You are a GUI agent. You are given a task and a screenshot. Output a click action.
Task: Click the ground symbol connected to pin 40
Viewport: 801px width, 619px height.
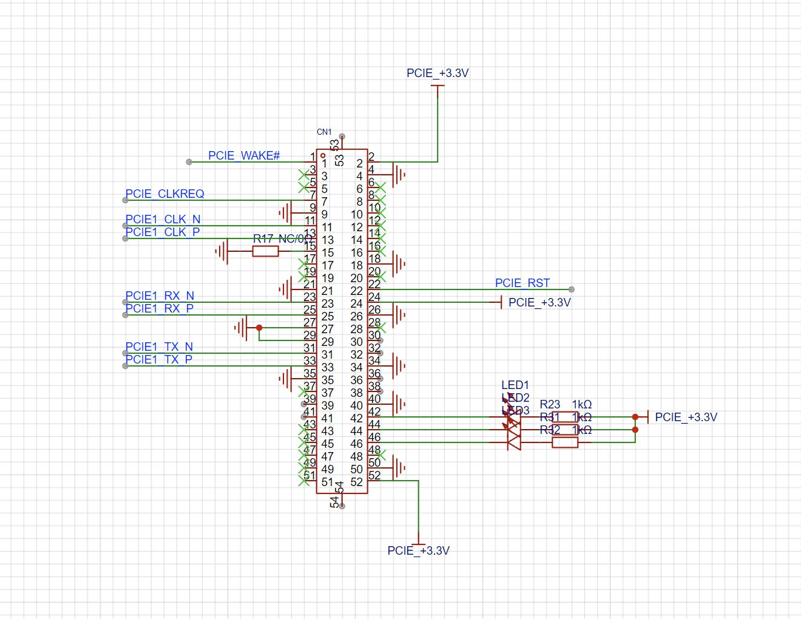coord(399,404)
